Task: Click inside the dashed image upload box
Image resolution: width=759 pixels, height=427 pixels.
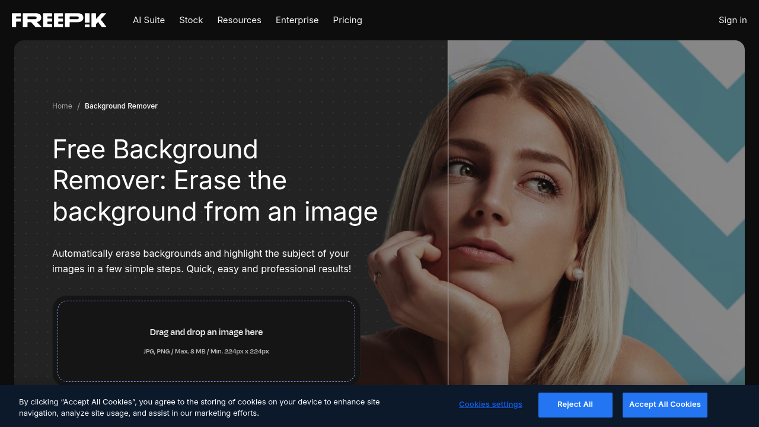Action: (x=206, y=341)
